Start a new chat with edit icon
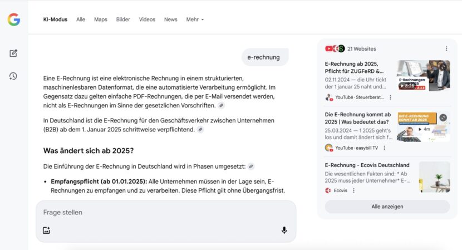 point(14,53)
